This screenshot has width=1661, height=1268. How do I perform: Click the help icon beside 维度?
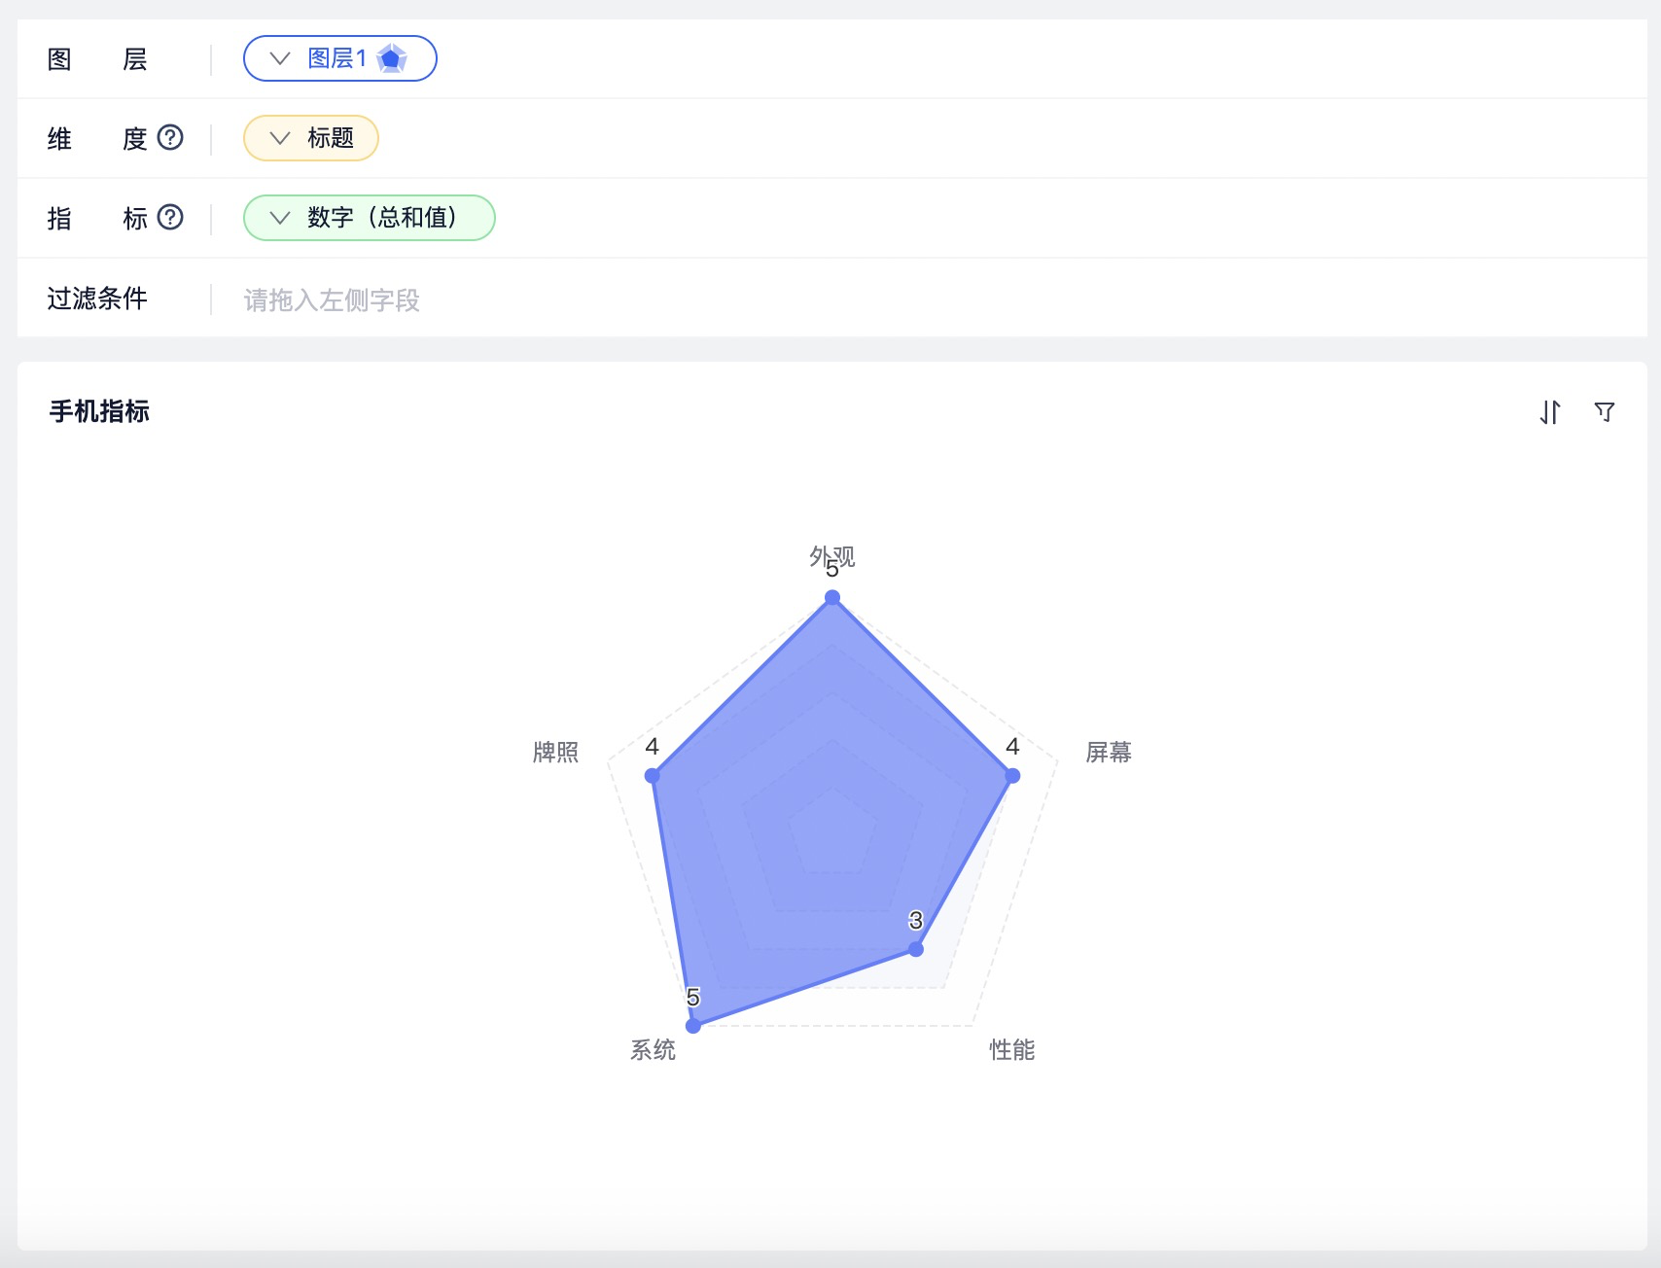170,137
